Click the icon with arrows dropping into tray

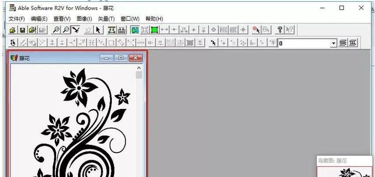coord(122,30)
